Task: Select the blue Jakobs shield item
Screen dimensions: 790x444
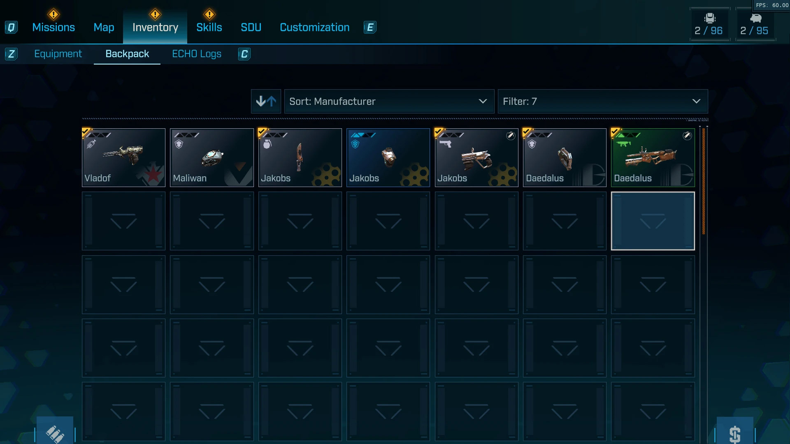Action: (x=388, y=158)
